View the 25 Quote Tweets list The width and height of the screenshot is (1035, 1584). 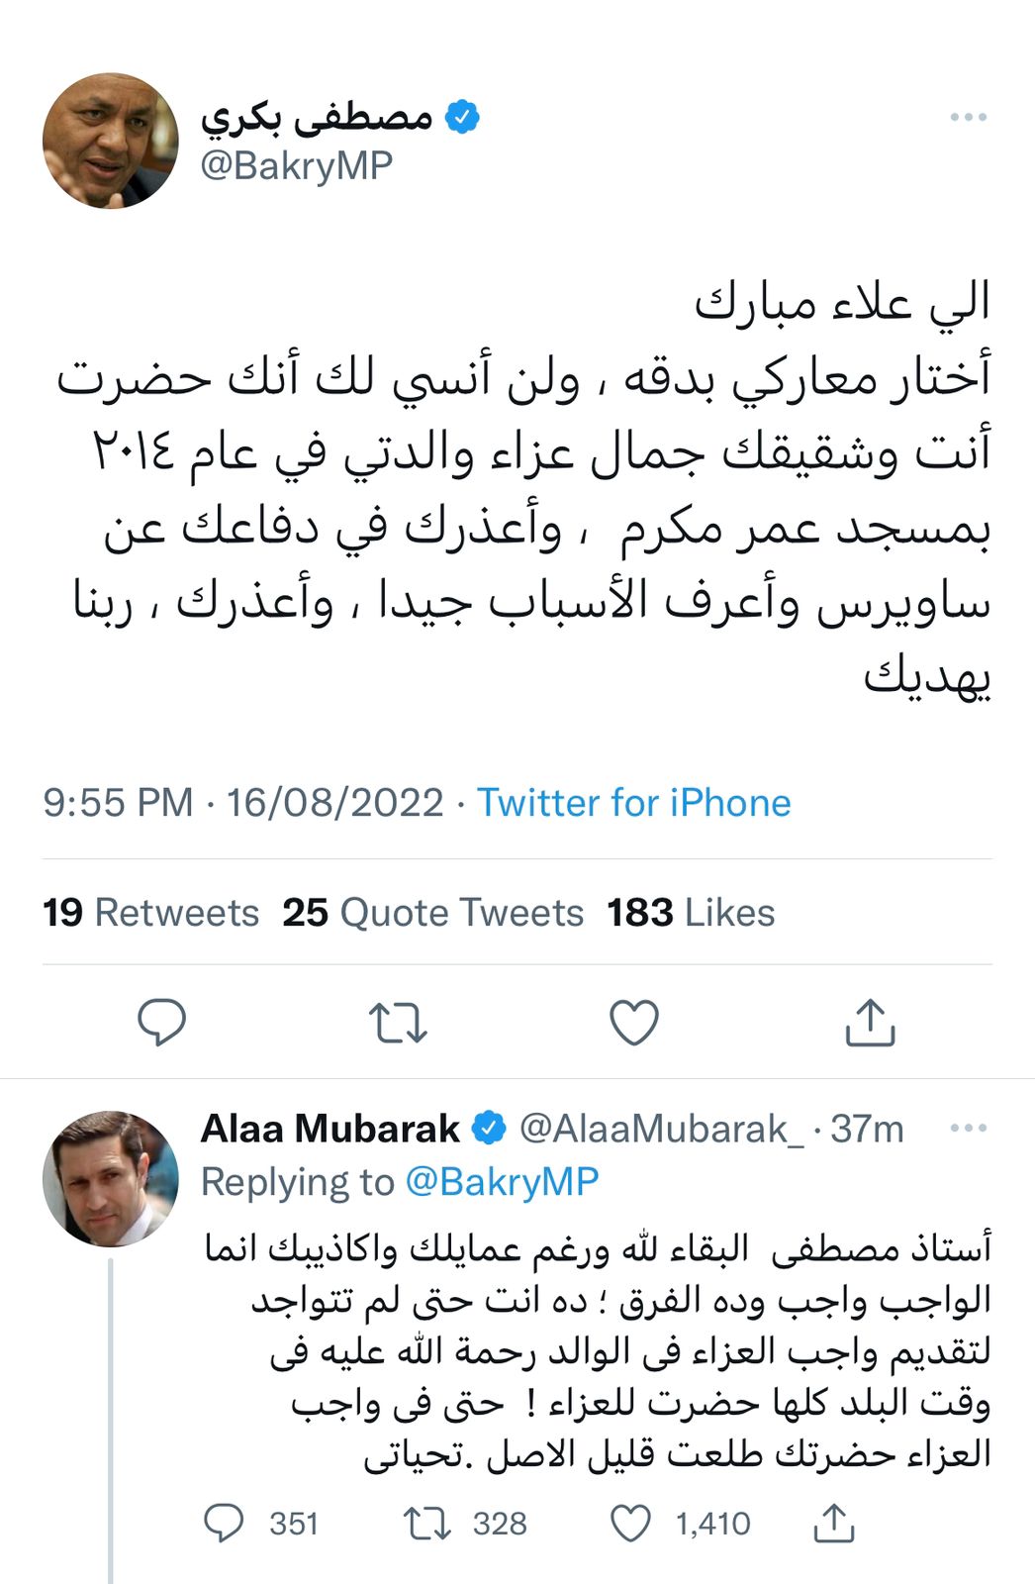click(x=432, y=913)
